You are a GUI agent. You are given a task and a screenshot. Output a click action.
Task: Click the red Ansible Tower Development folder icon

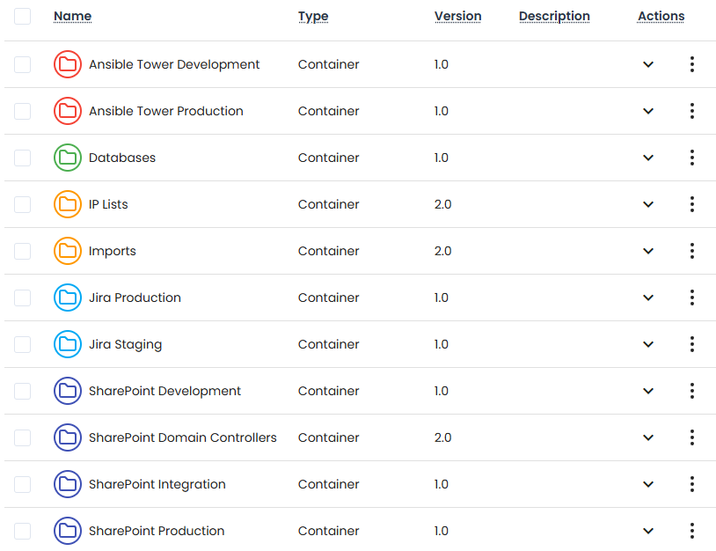coord(68,64)
